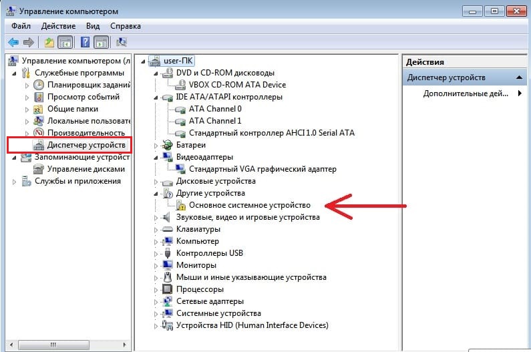531x352 pixels.
Task: Click the left pane horizontal scrollbar thumb
Action: pos(53,345)
